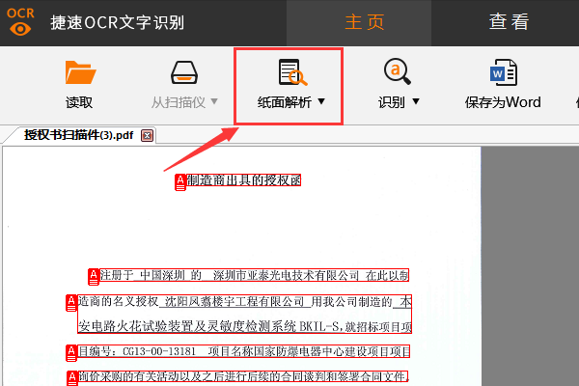Click the 从扫描仪 scanner icon
This screenshot has height=386, width=579.
(x=184, y=72)
